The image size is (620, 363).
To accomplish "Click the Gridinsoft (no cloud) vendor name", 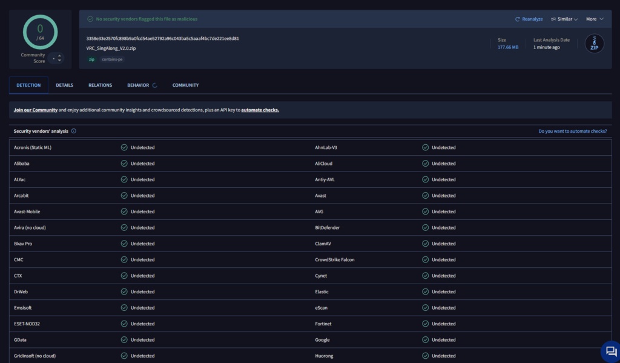I will 35,356.
